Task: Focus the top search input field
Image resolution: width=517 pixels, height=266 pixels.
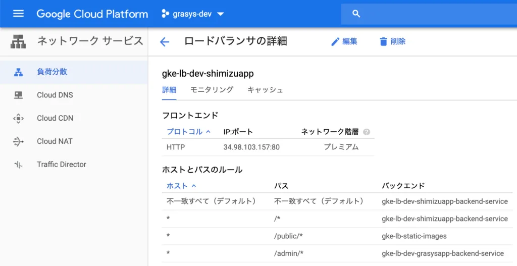Action: [x=429, y=14]
